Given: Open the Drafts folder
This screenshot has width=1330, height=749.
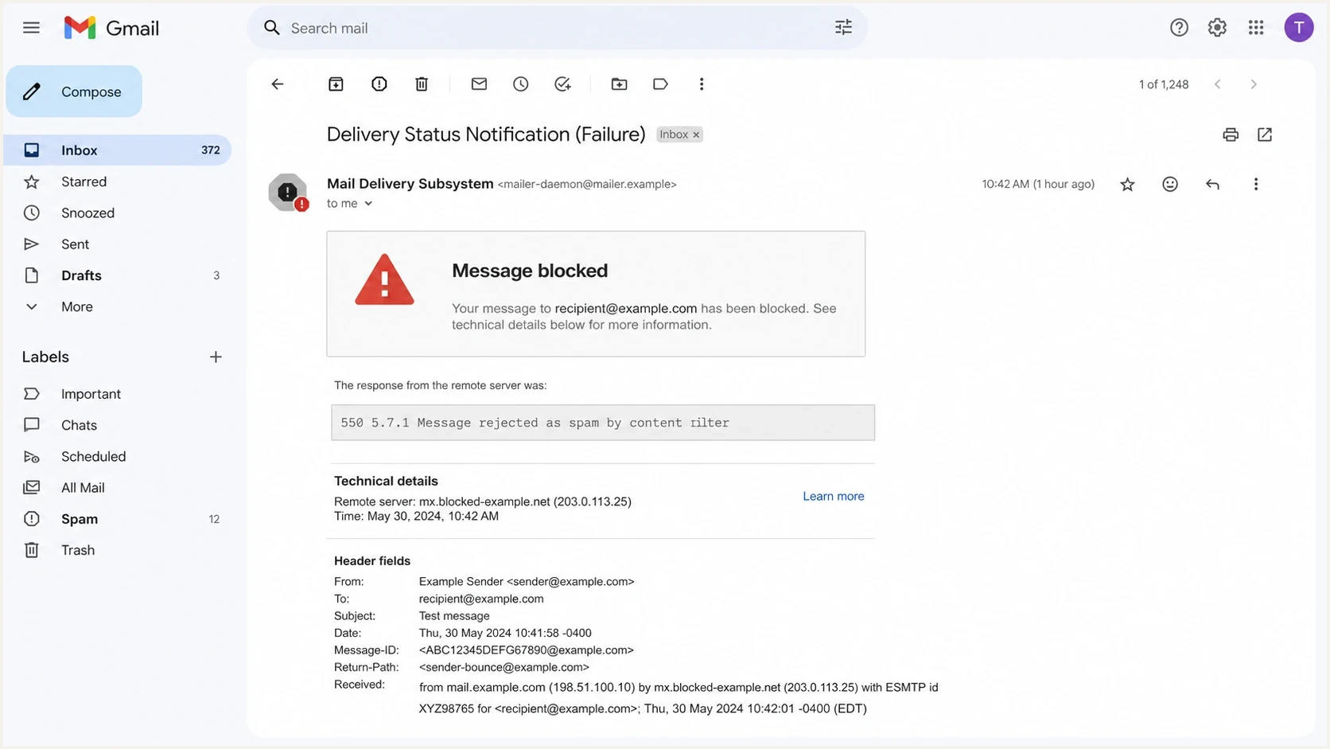Looking at the screenshot, I should 117,275.
